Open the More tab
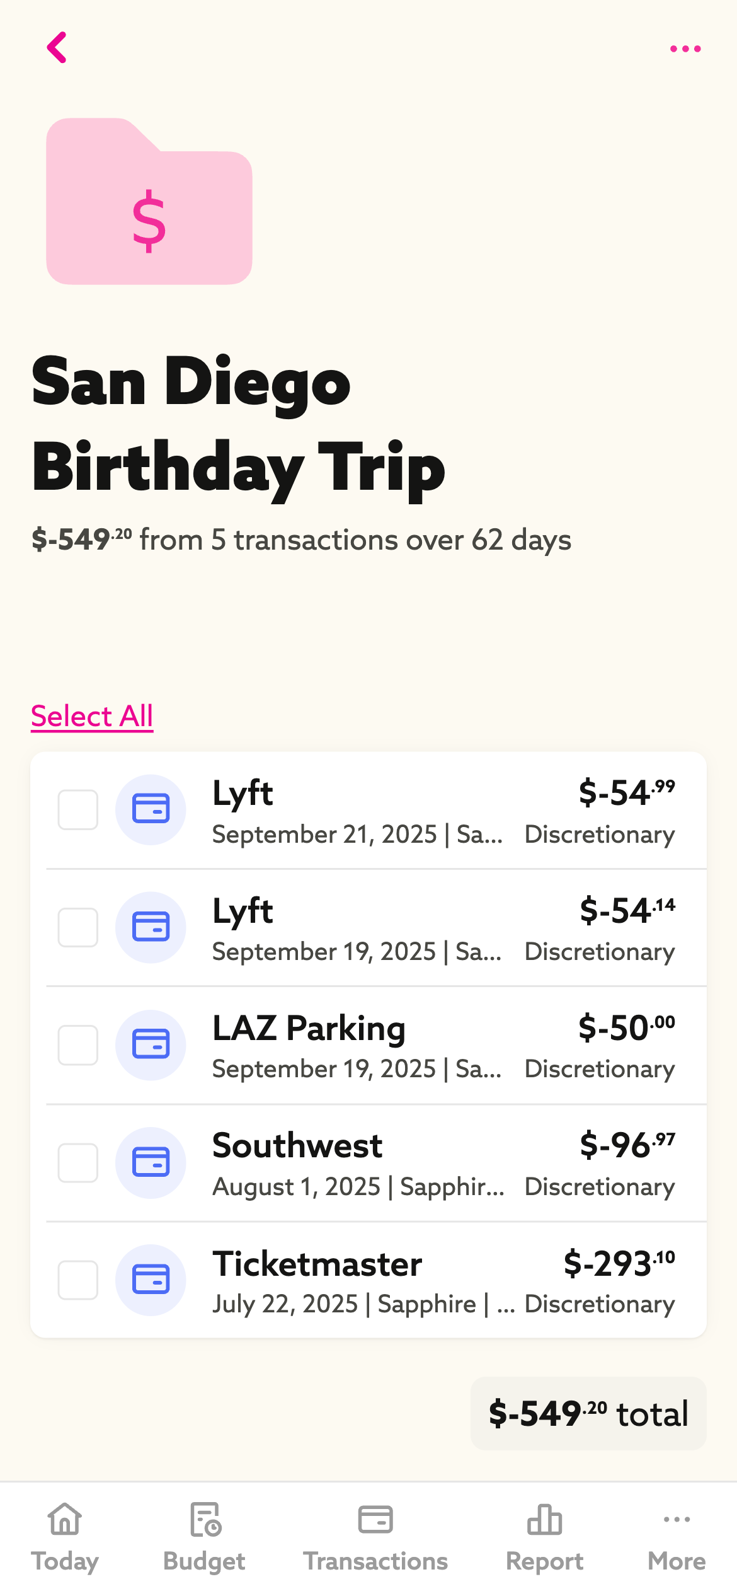The width and height of the screenshot is (737, 1596). (x=677, y=1537)
